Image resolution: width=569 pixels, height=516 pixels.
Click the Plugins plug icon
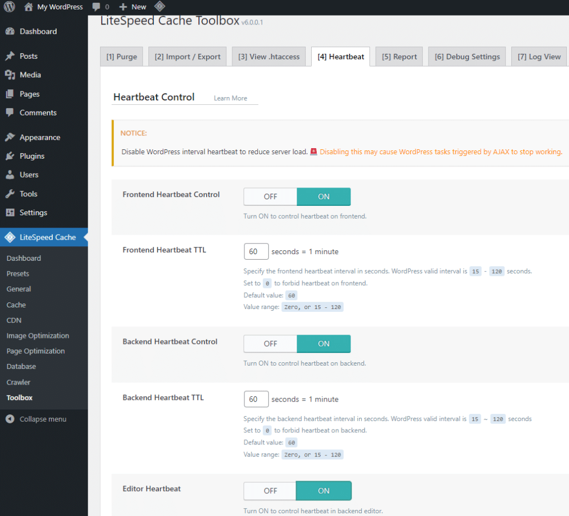tap(10, 156)
